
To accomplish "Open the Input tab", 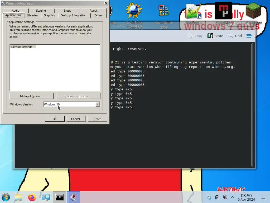I will [67, 11].
